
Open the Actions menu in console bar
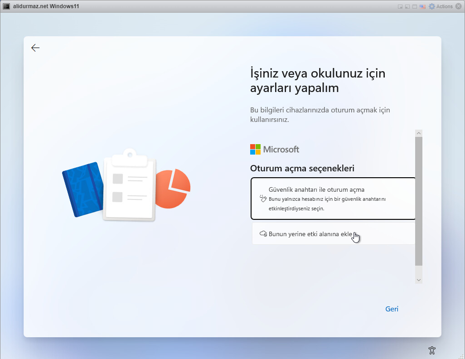(x=441, y=6)
